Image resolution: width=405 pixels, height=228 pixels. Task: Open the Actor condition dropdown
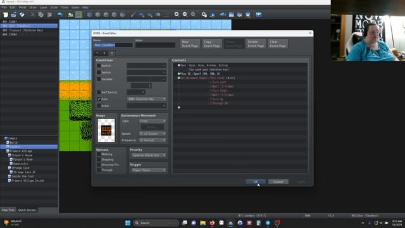pos(146,106)
